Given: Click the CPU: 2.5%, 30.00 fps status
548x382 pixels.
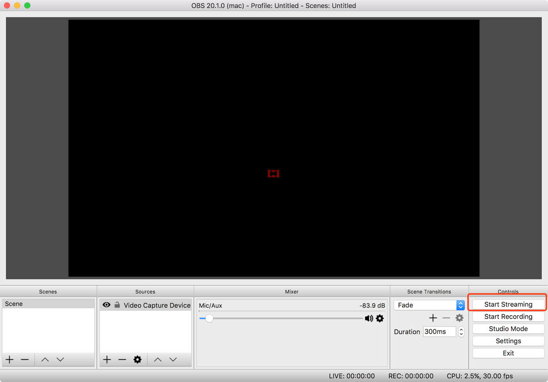Looking at the screenshot, I should pos(480,376).
